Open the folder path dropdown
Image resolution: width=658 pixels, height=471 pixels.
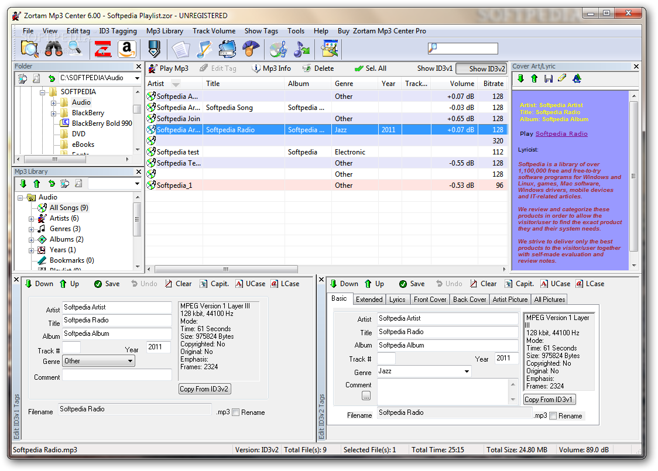pyautogui.click(x=137, y=78)
